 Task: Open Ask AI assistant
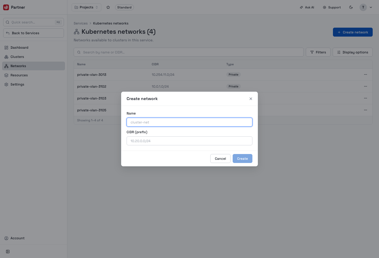click(x=307, y=7)
